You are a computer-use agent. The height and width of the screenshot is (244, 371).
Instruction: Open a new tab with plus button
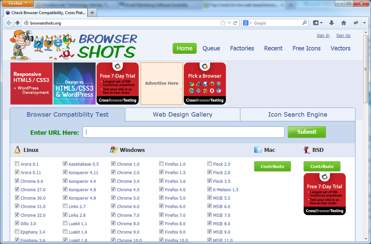tap(92, 13)
